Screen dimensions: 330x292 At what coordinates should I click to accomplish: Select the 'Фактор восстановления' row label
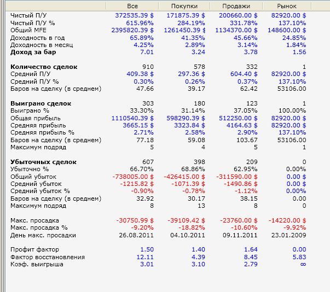(x=48, y=257)
